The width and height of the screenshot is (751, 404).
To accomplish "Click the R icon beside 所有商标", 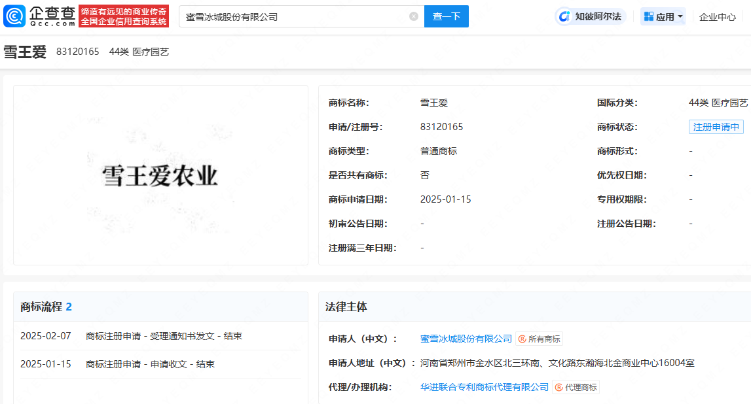I will 522,339.
